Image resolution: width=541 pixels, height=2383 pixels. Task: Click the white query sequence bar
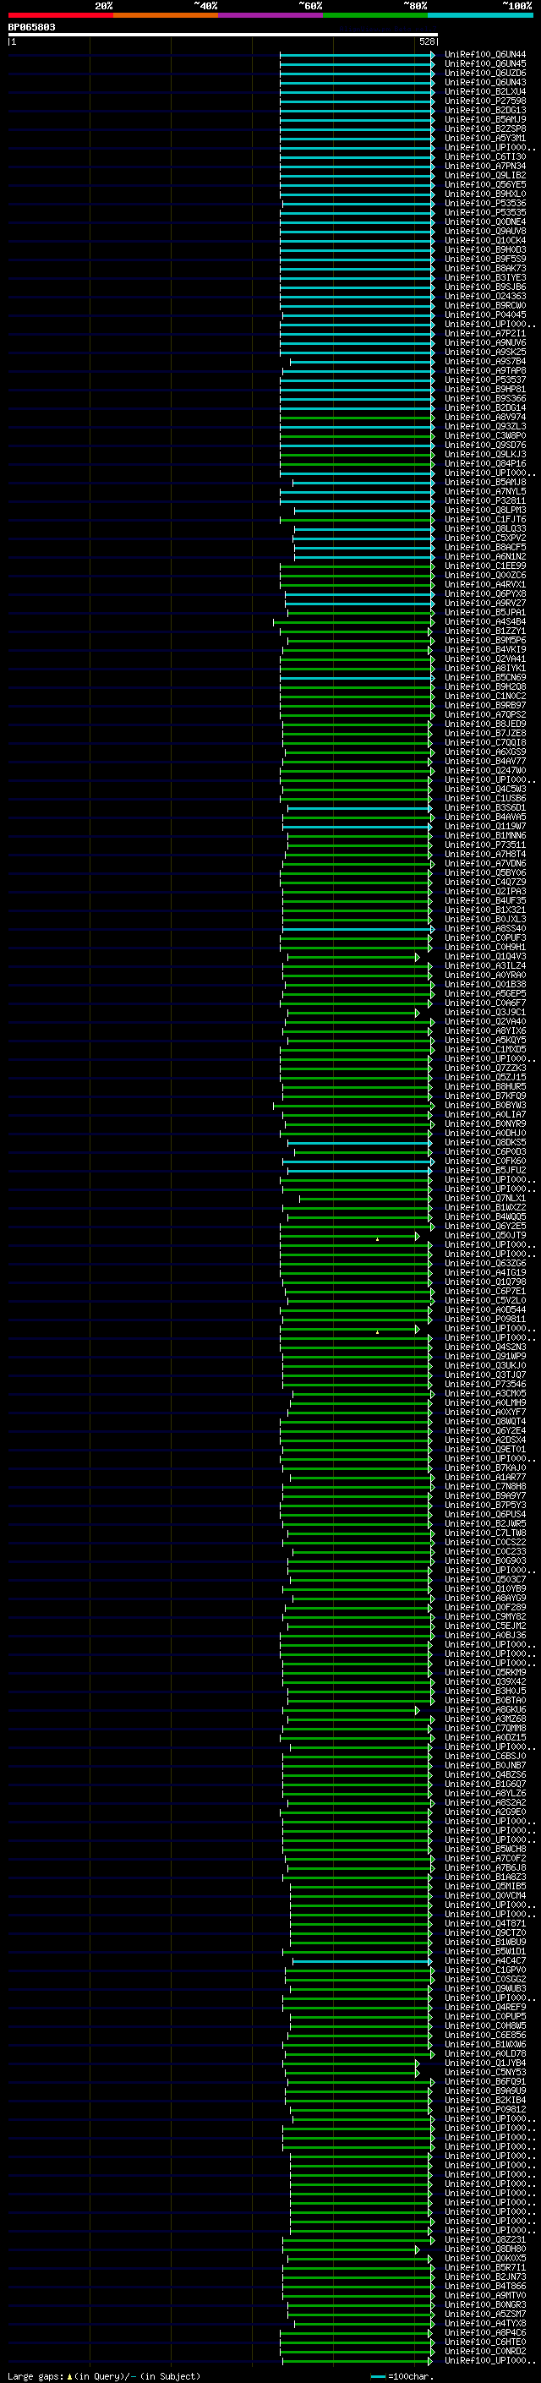tap(222, 34)
